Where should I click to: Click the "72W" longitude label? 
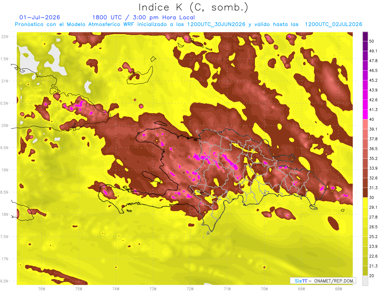click(x=190, y=289)
